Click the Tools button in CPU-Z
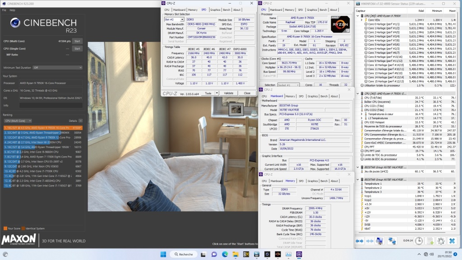The image size is (462, 260). point(208,93)
